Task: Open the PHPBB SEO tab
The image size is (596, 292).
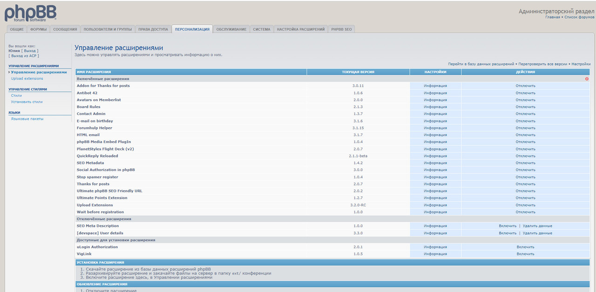Action: pyautogui.click(x=342, y=29)
